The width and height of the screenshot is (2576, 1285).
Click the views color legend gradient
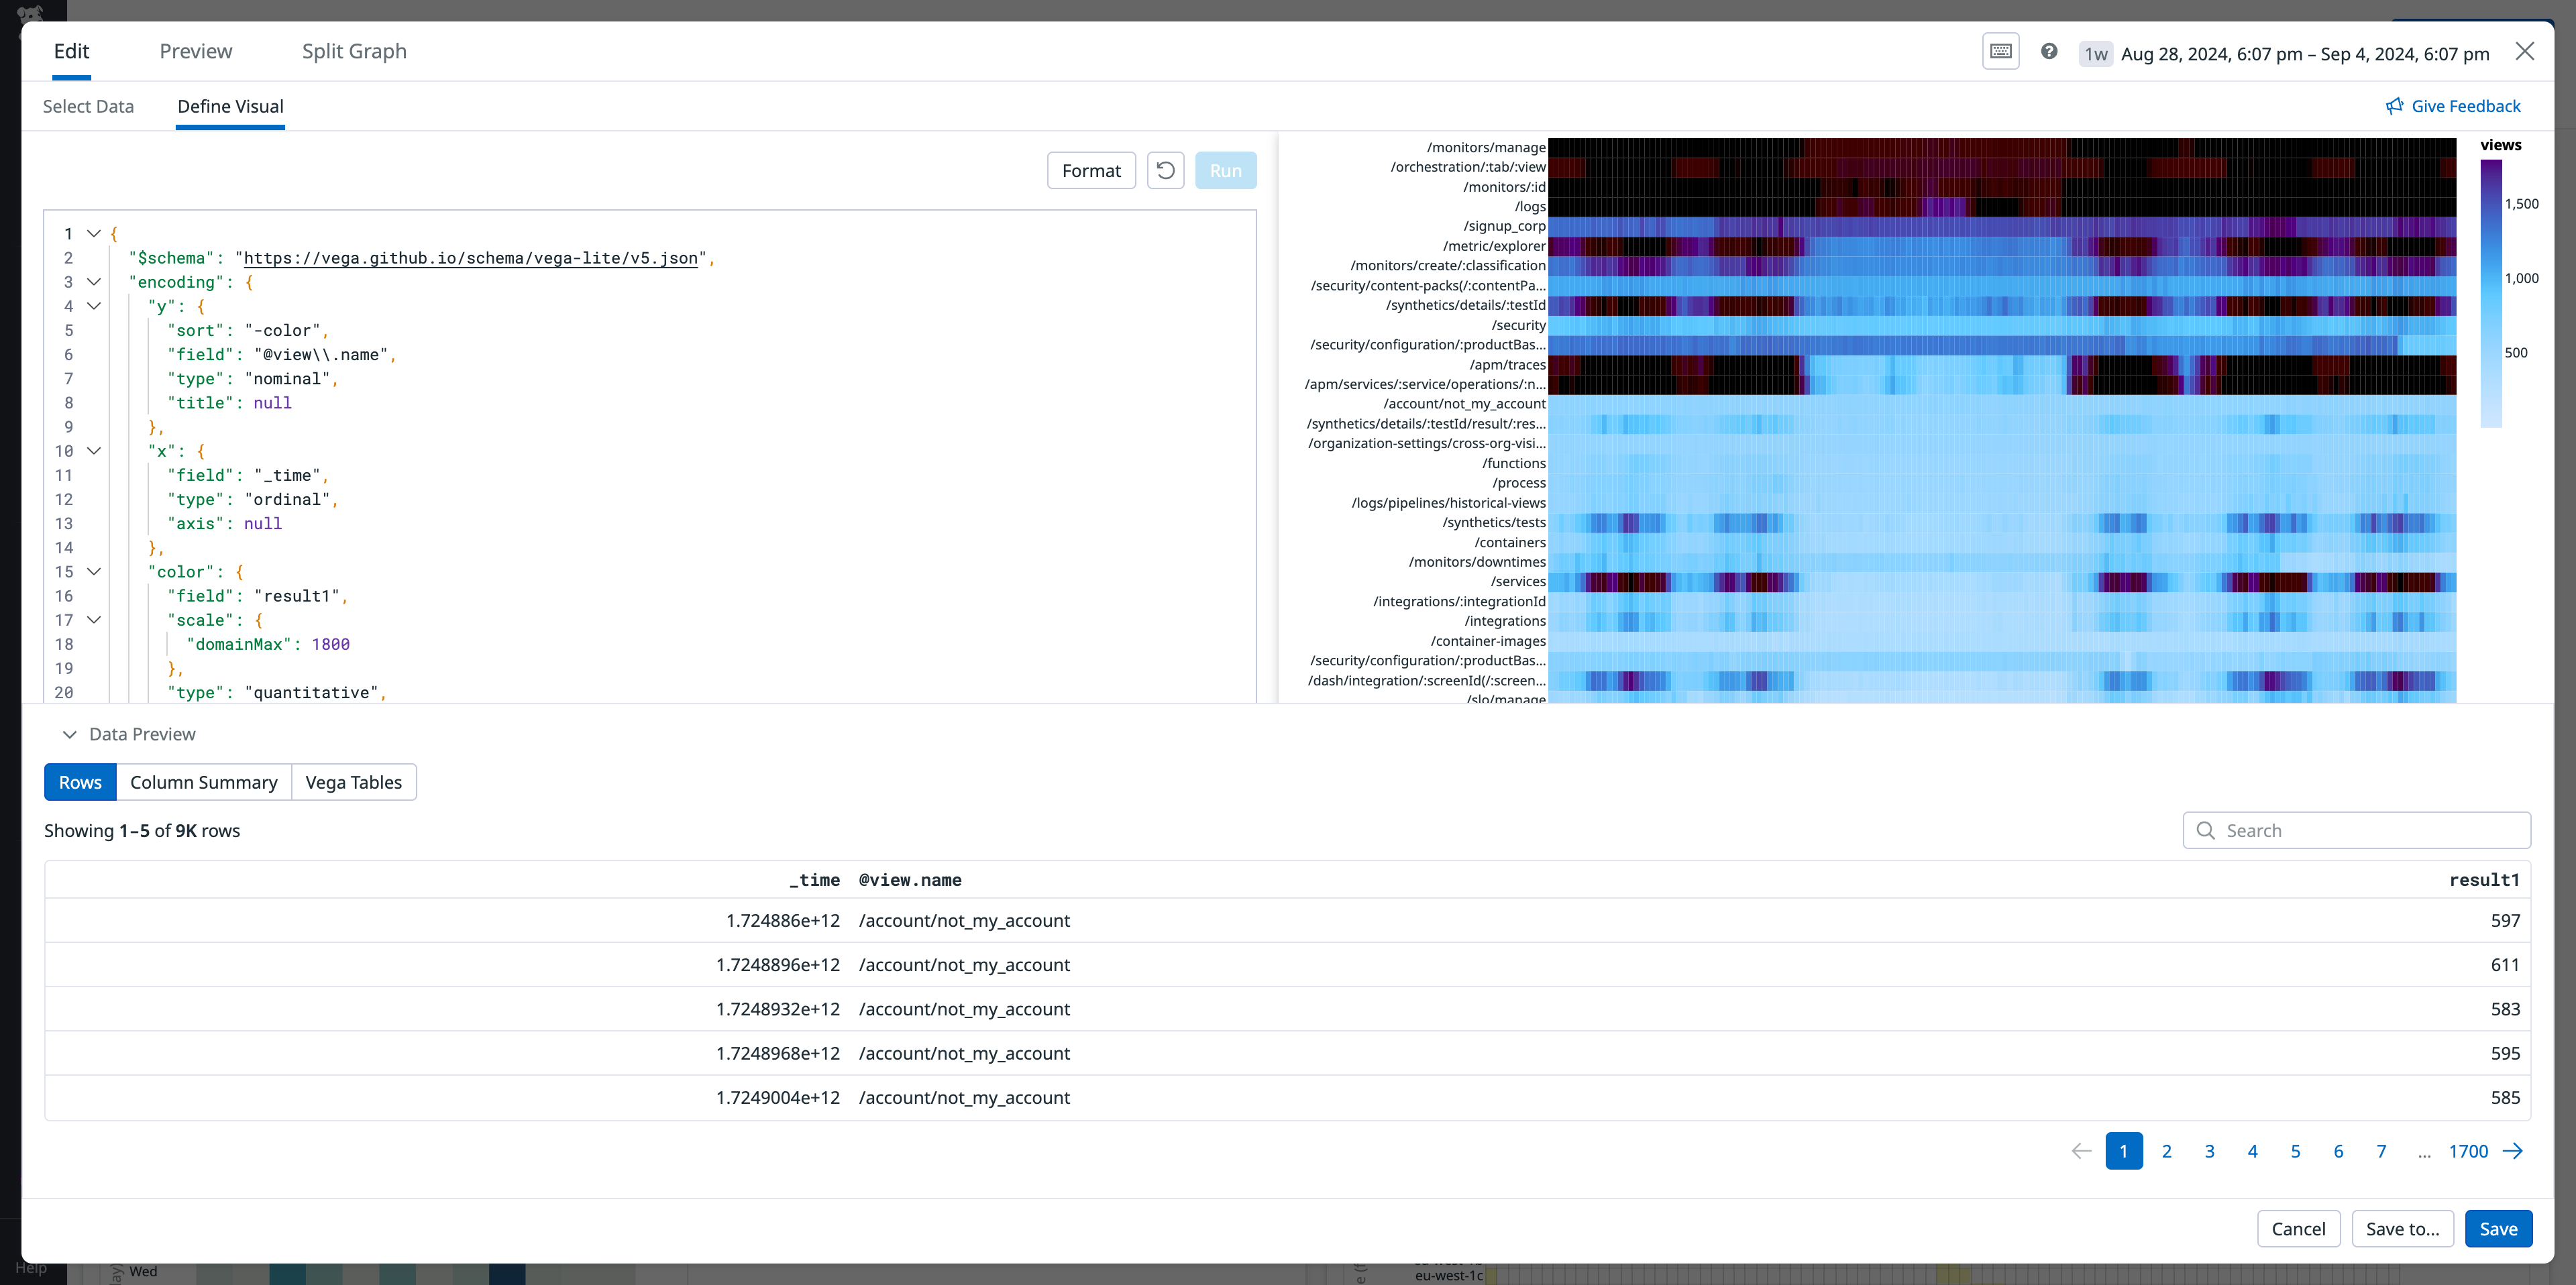tap(2490, 290)
